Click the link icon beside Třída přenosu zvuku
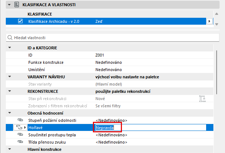Image resolution: width=225 pixels, height=153 pixels. [20, 142]
